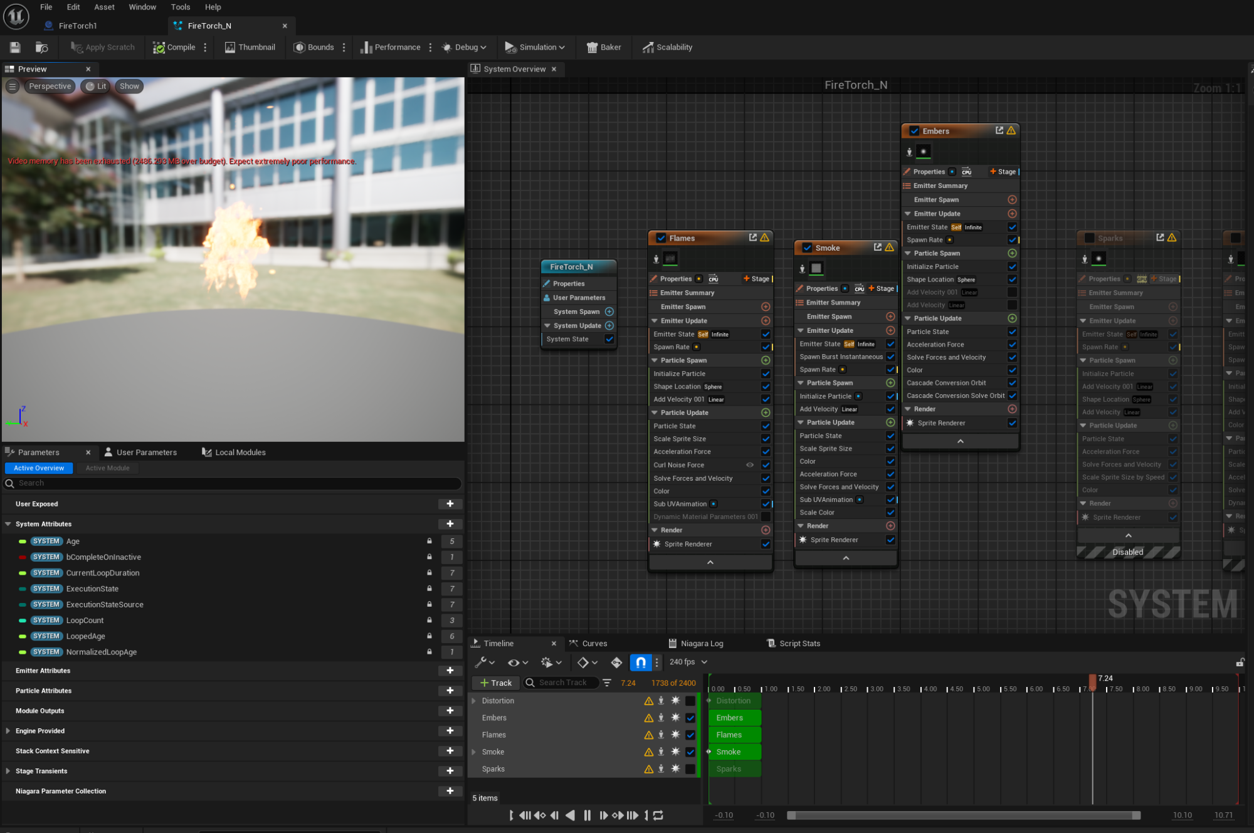
Task: Expand the Engine Provided parameters section
Action: (8, 731)
